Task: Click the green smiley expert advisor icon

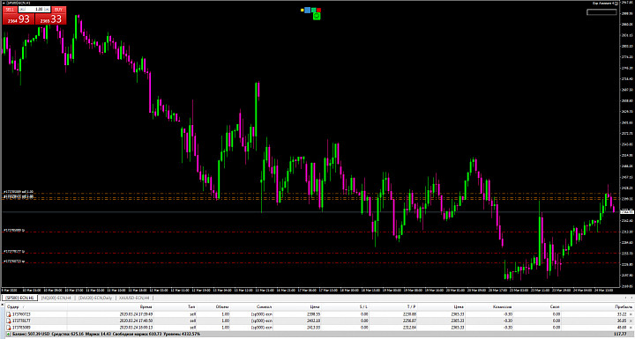Action: point(317,16)
